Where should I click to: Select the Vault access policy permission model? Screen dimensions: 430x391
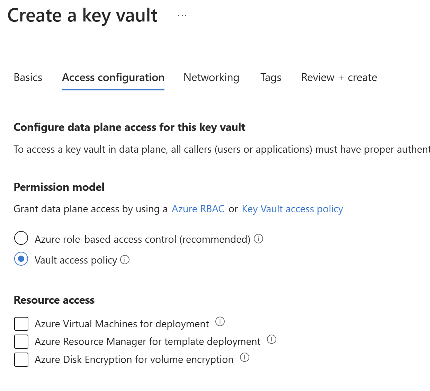point(21,259)
